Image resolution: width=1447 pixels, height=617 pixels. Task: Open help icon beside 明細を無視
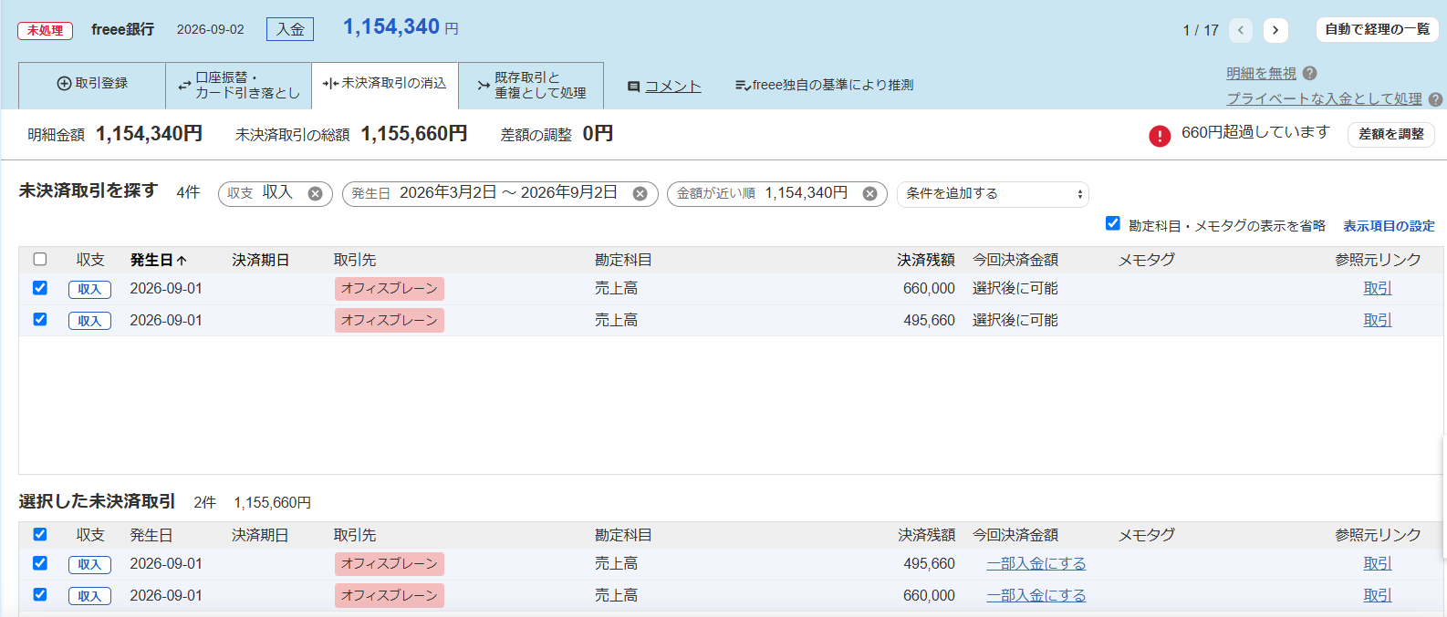(x=1310, y=73)
